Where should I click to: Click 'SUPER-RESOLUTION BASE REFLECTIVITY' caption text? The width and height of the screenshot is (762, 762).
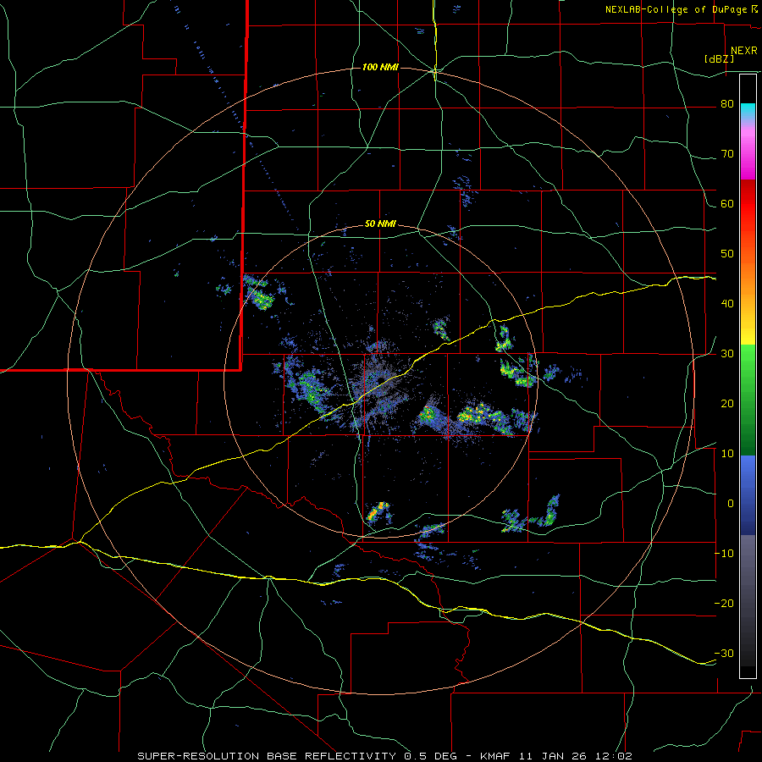[x=268, y=756]
